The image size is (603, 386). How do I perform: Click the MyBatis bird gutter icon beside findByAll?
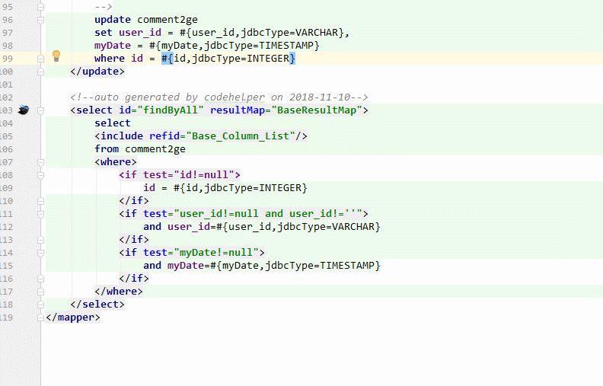click(24, 110)
